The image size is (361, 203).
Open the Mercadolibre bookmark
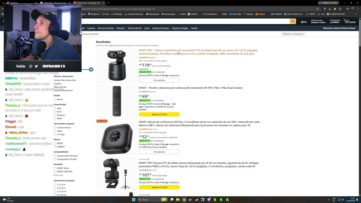[153, 14]
